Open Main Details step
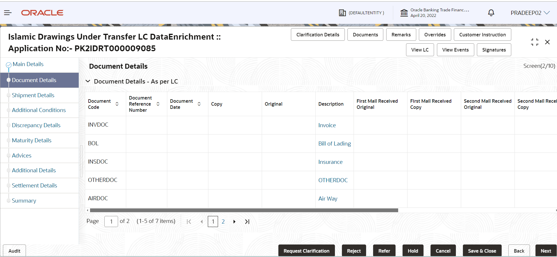Image resolution: width=557 pixels, height=257 pixels. coord(28,64)
